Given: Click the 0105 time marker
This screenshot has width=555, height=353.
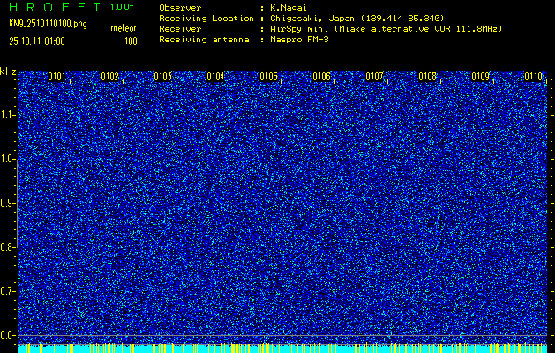Looking at the screenshot, I should pyautogui.click(x=268, y=77).
